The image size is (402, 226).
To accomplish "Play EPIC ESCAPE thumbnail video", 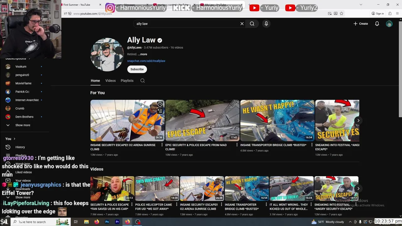I will pos(202,121).
